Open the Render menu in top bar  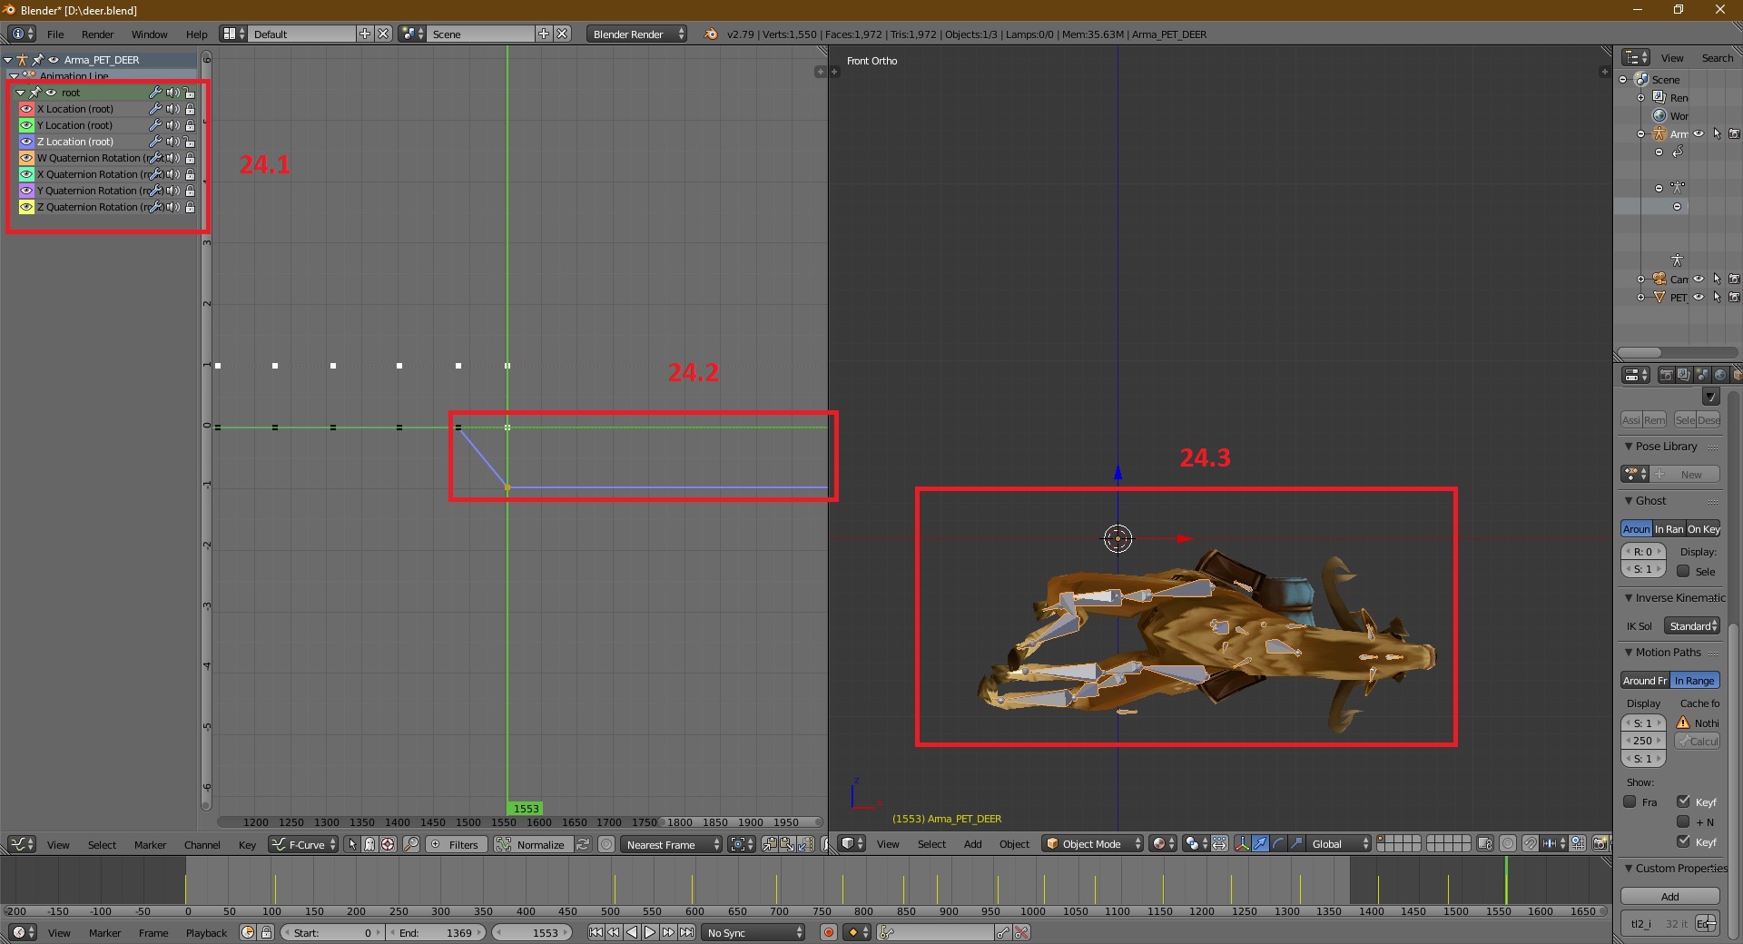[x=97, y=34]
